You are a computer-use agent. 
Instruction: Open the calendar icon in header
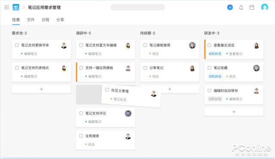coord(252,7)
